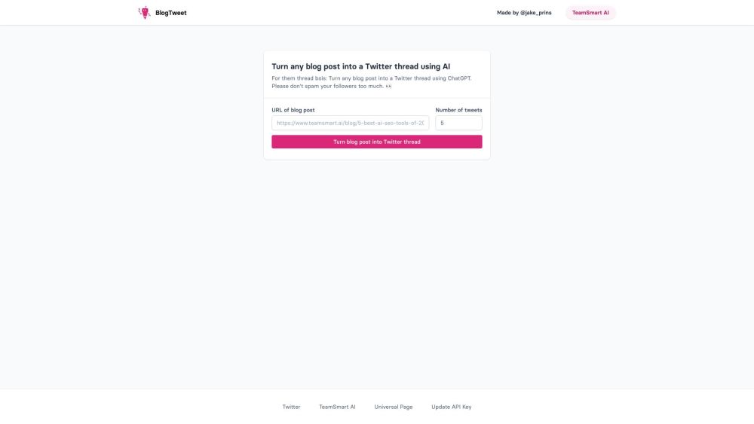This screenshot has width=754, height=424.
Task: Open the Twitter footer link
Action: [x=291, y=407]
